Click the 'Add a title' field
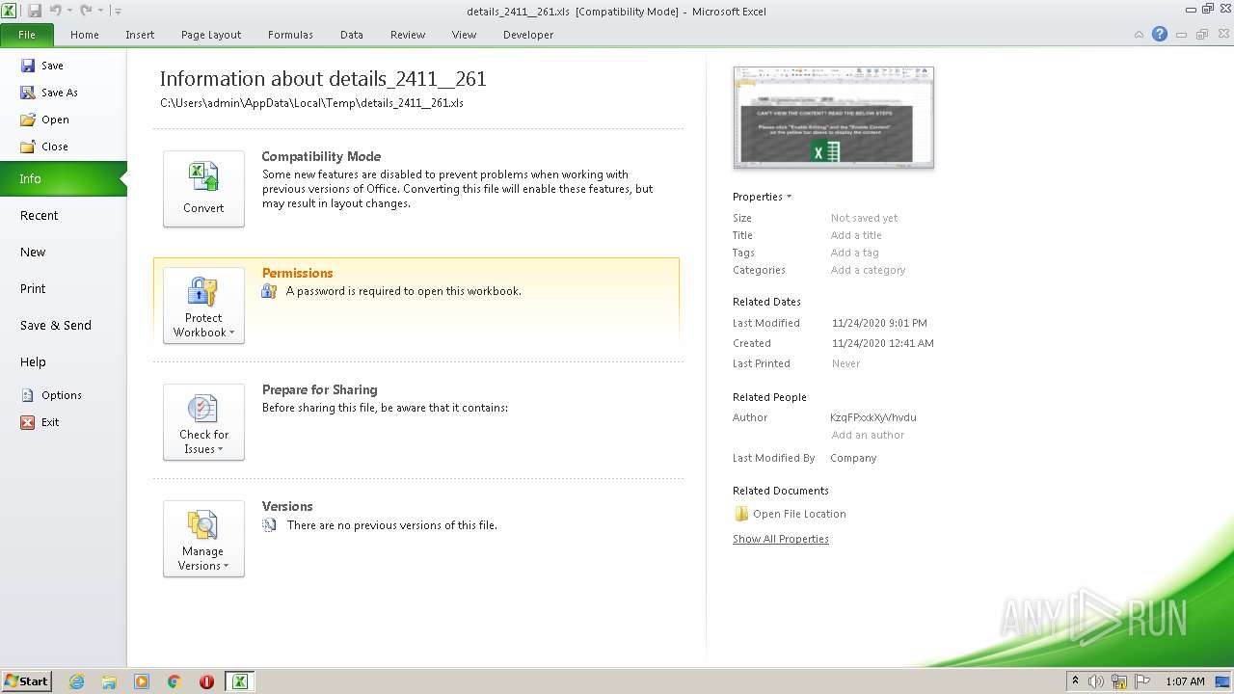1234x694 pixels. (856, 235)
